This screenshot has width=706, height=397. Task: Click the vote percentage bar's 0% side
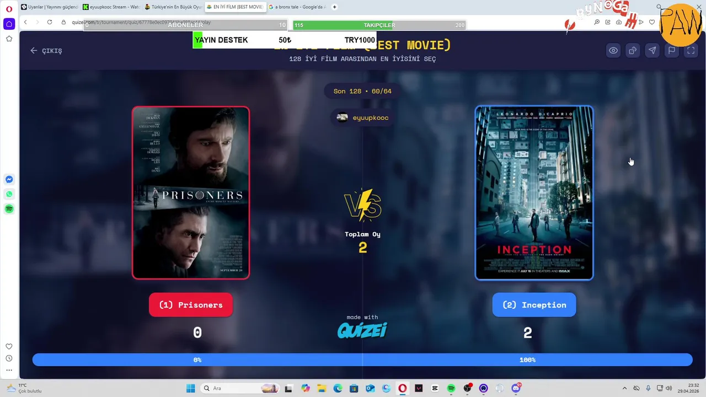point(197,360)
